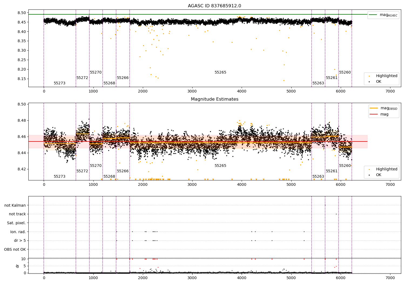The height and width of the screenshot is (284, 405).
Task: Click the rotated 'dr' y-axis label
Action: 18,266
